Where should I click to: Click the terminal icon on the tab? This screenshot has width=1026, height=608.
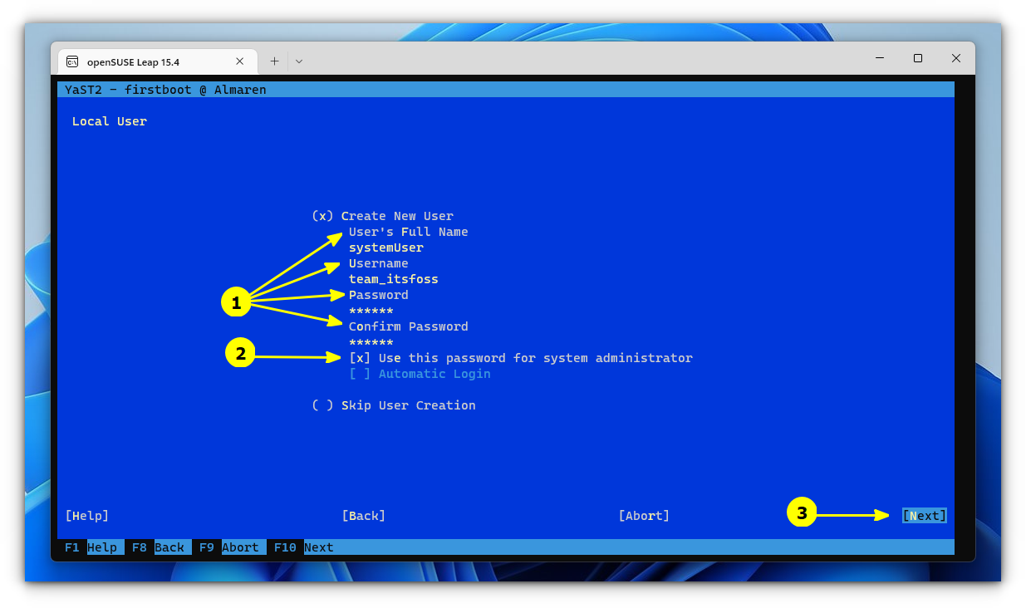click(72, 61)
